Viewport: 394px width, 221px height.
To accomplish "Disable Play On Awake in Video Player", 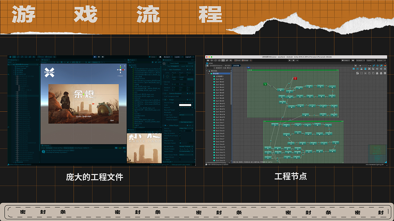I will [x=180, y=133].
